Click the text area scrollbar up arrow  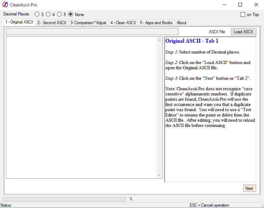tap(160, 40)
